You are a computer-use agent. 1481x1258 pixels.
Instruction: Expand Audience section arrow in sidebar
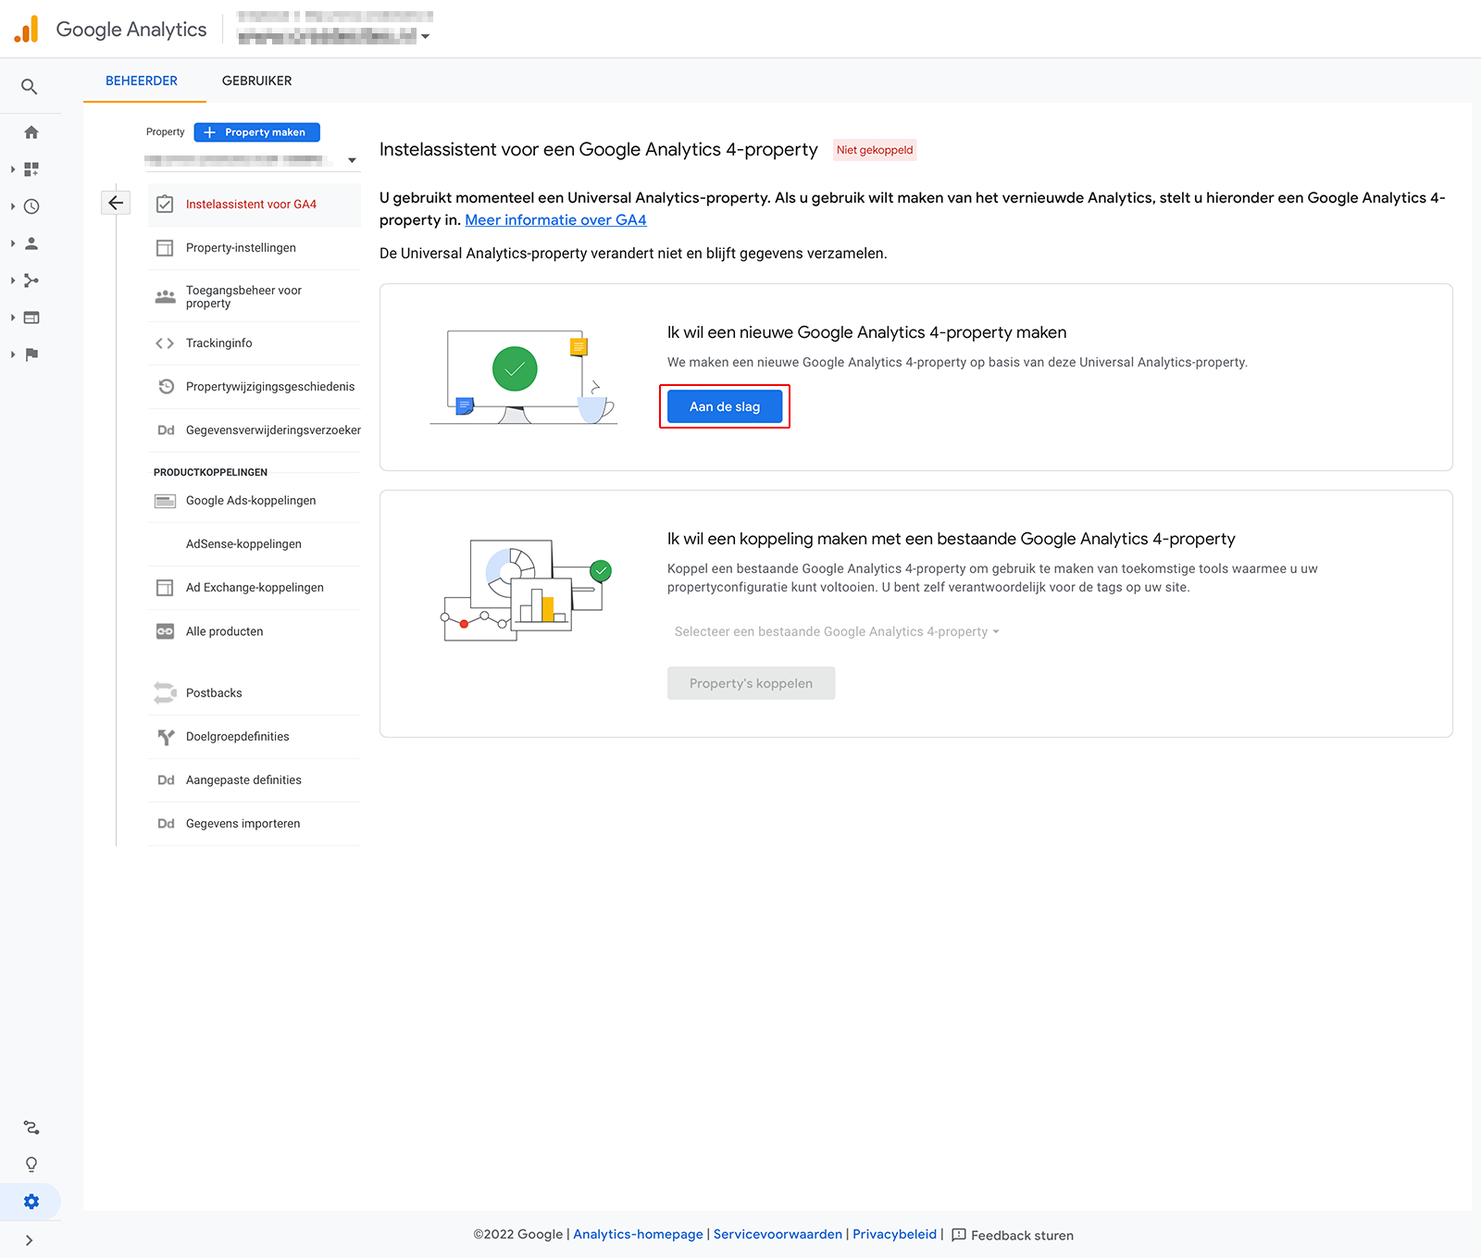coord(13,243)
